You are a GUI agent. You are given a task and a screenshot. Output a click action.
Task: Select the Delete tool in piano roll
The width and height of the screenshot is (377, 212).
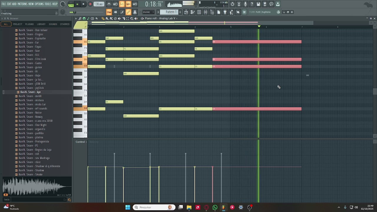click(115, 18)
